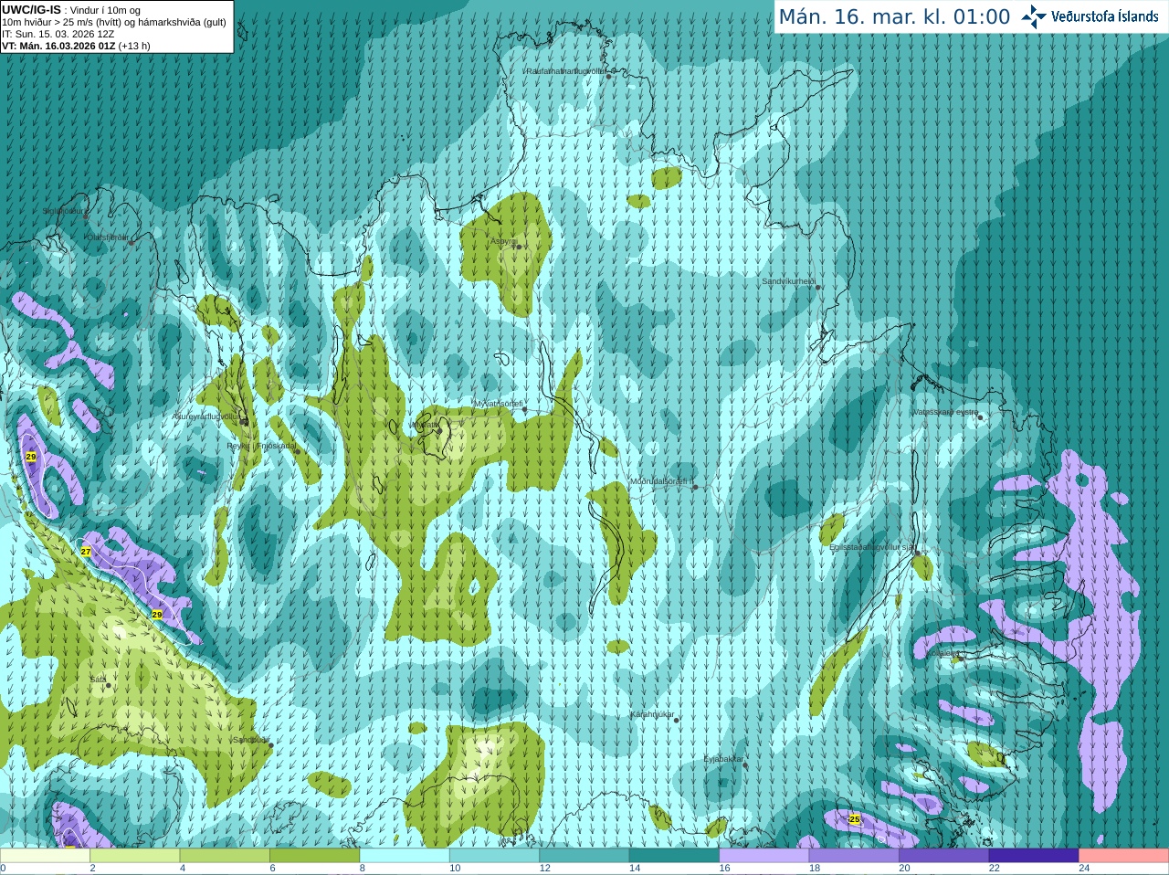The width and height of the screenshot is (1169, 875).
Task: Click the yellow '27' gust label
Action: pos(86,552)
